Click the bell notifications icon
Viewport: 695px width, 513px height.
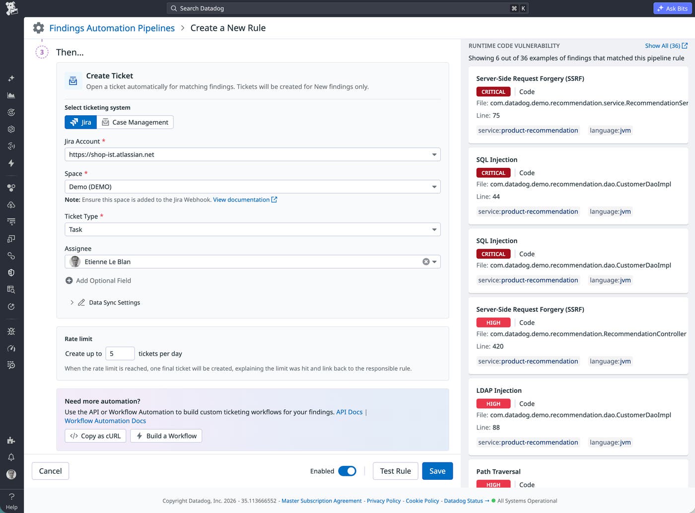11,457
